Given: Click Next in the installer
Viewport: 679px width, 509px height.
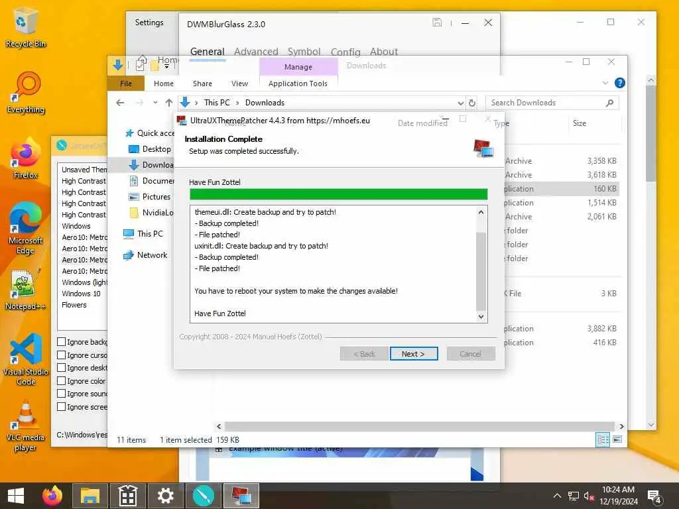Looking at the screenshot, I should click(x=414, y=354).
